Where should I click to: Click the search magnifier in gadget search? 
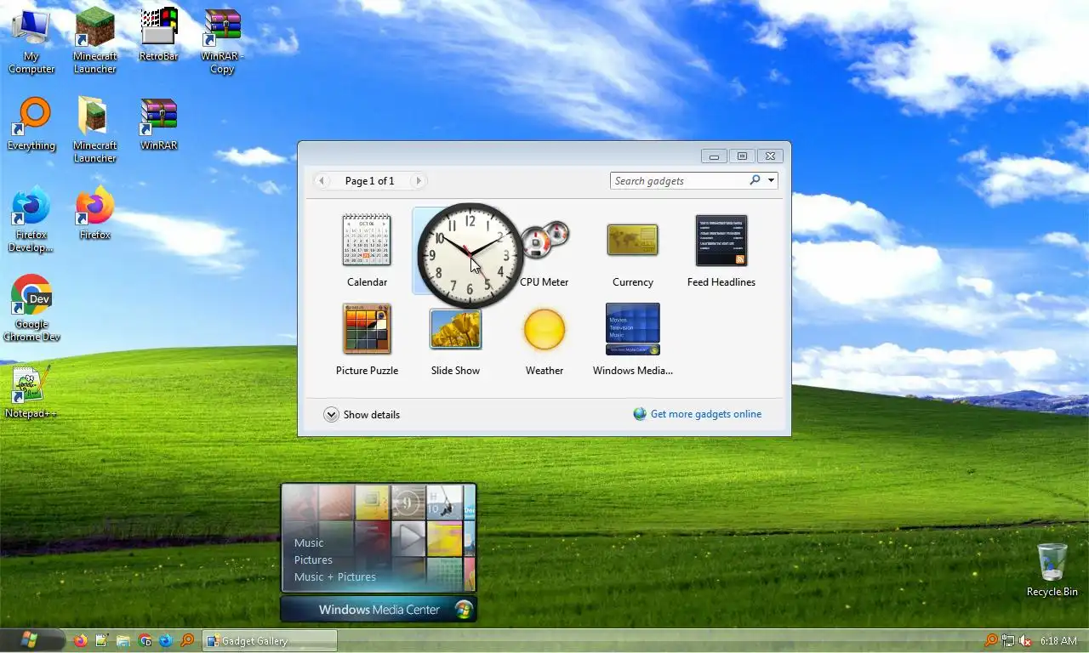tap(755, 180)
